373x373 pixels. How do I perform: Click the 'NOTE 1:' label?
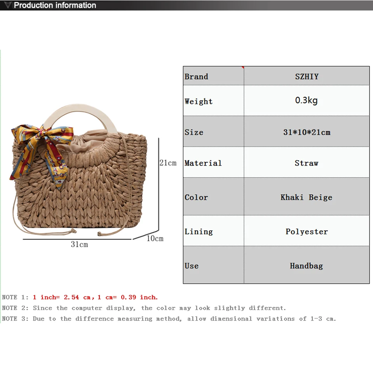pos(15,297)
